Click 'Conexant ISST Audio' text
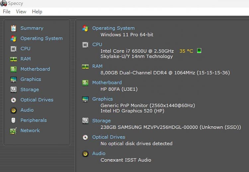The width and height of the screenshot is (249, 172). coord(126,160)
